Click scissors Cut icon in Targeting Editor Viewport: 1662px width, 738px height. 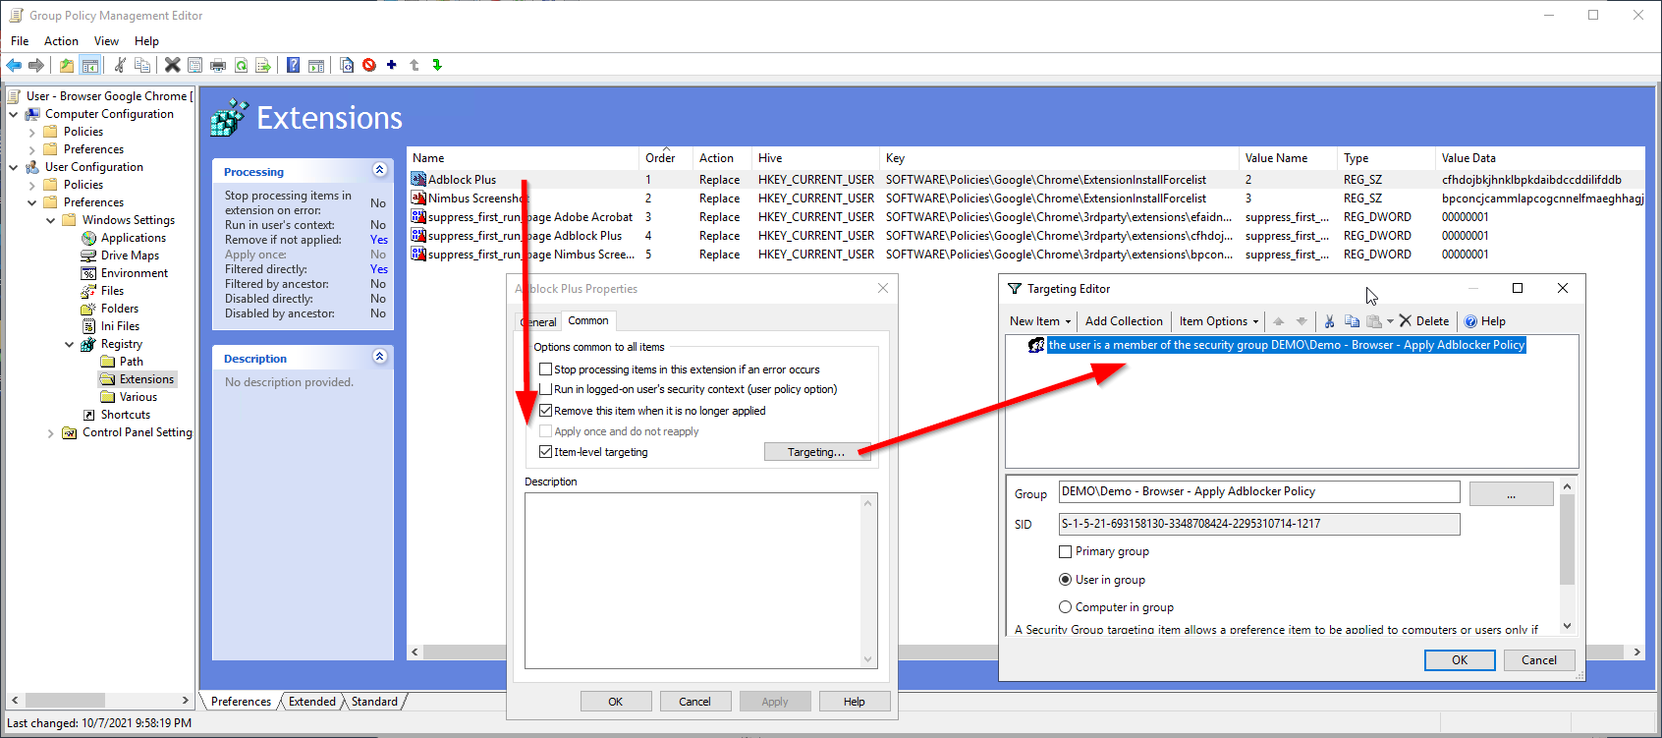point(1329,321)
